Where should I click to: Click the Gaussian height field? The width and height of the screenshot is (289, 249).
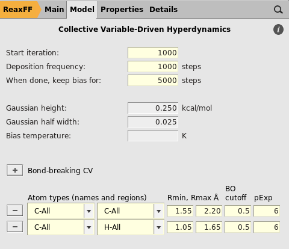(153, 108)
